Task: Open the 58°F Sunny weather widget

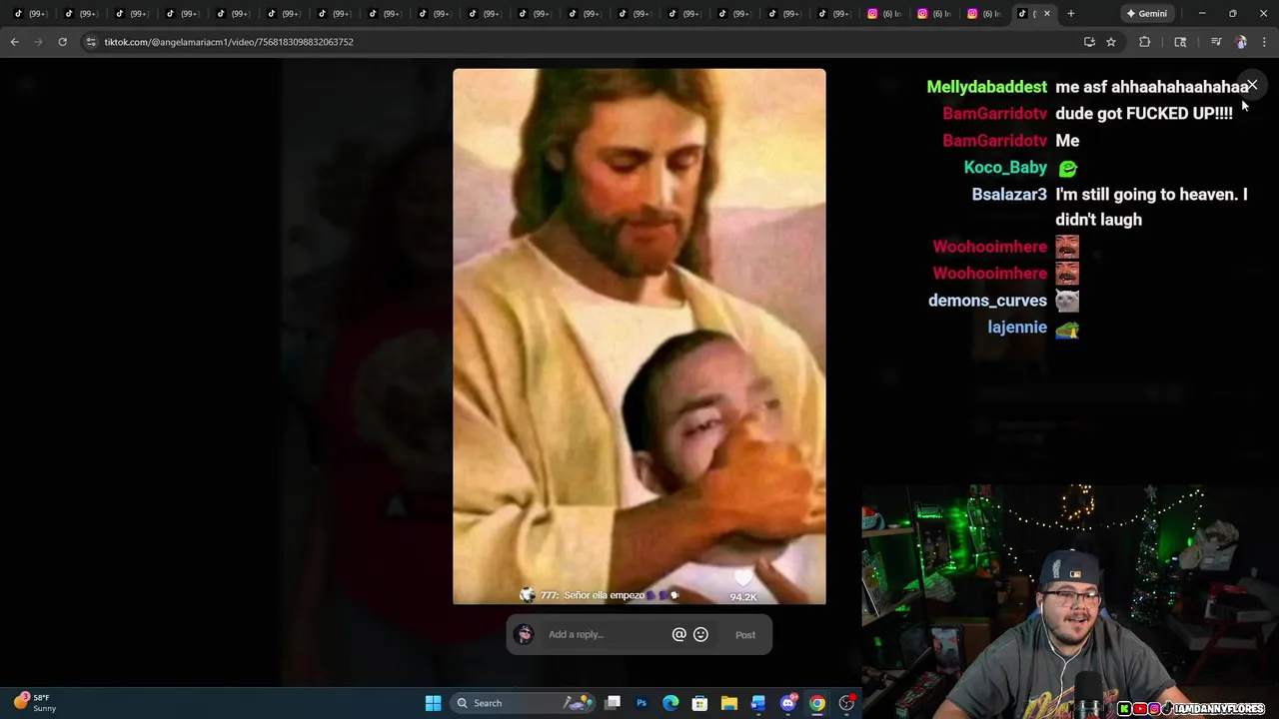Action: click(x=36, y=703)
